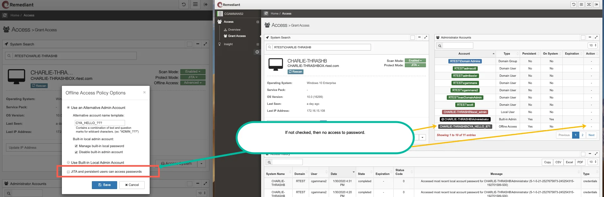604x197 pixels.
Task: Maximize Administrator Accounts panel in right window
Action: coord(596,37)
